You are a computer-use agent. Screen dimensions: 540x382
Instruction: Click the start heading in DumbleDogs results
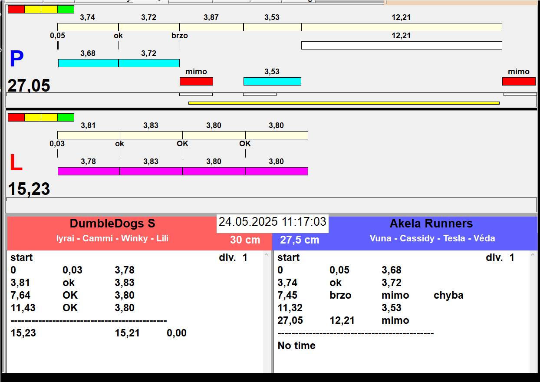click(x=22, y=257)
